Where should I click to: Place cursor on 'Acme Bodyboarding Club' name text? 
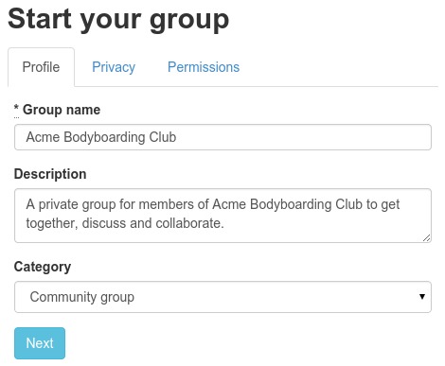coord(101,137)
